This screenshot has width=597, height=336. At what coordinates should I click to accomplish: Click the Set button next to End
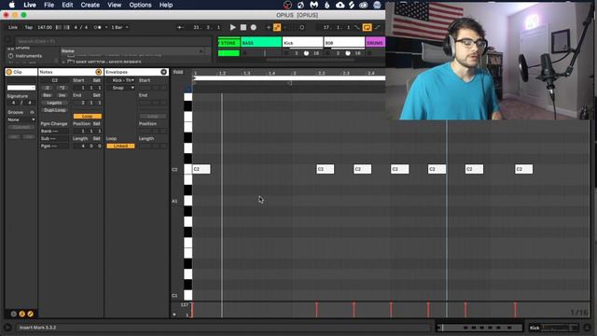[x=97, y=95]
